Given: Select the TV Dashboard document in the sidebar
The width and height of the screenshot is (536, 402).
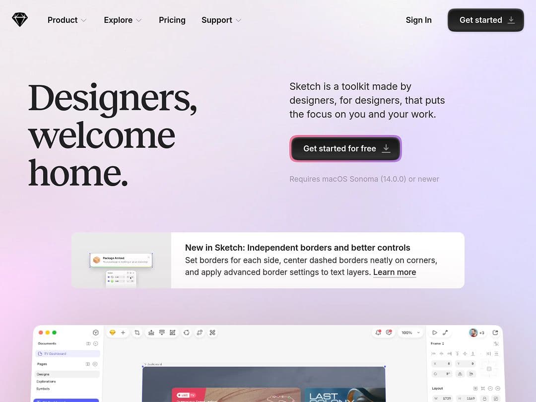Looking at the screenshot, I should click(x=67, y=354).
